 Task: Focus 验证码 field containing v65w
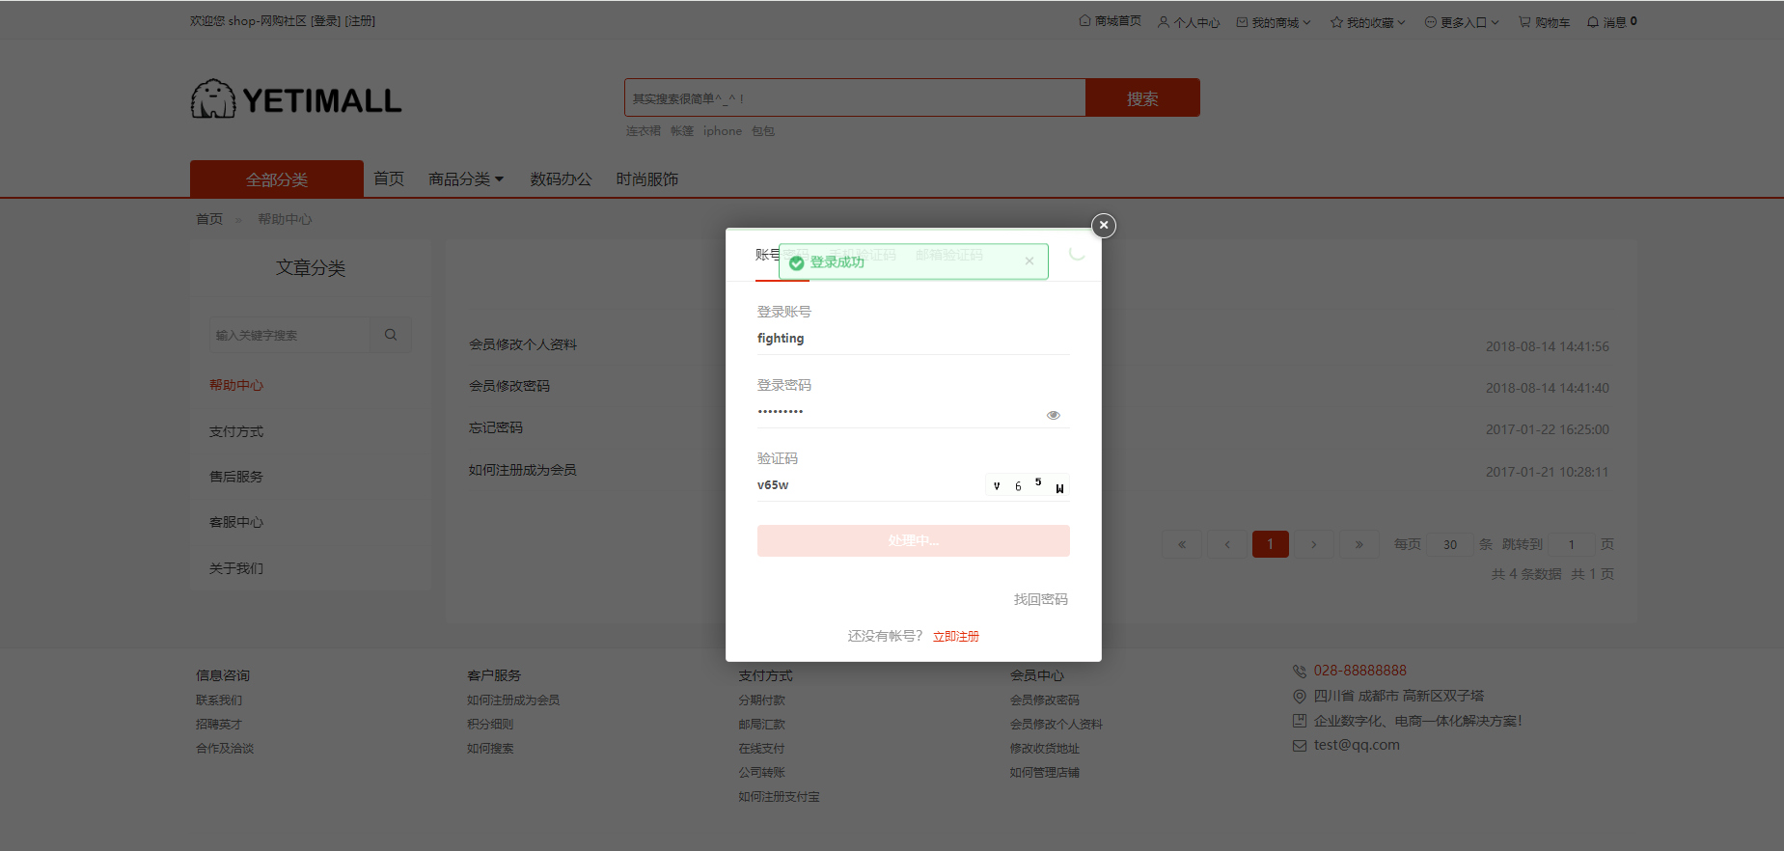pyautogui.click(x=869, y=485)
